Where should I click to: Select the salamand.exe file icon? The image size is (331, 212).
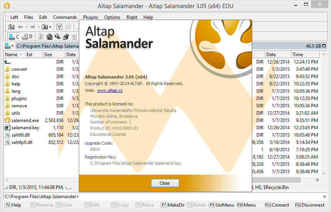click(7, 120)
